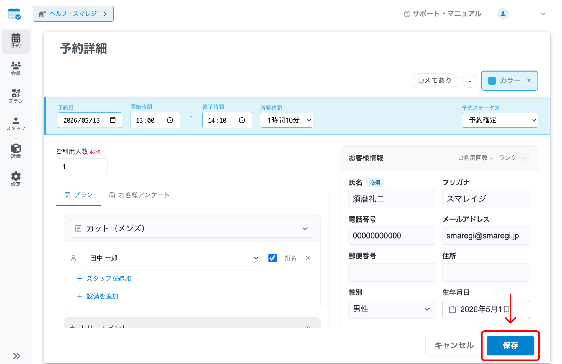Image resolution: width=562 pixels, height=364 pixels.
Task: Open calendar picker in 予約日 field
Action: 113,120
